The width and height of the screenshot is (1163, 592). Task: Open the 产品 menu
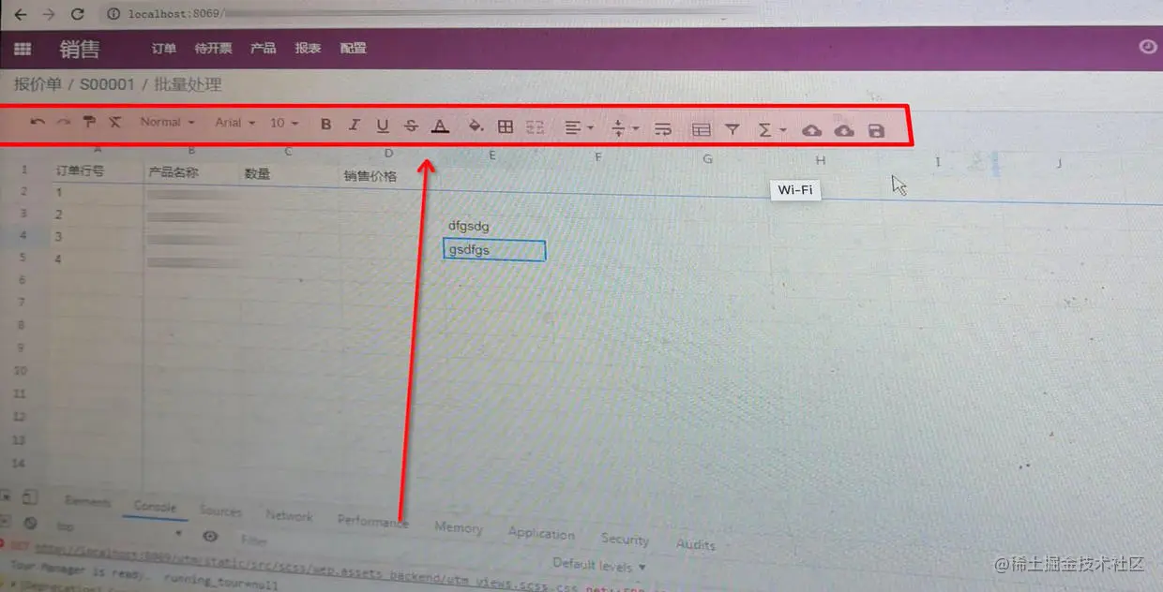point(263,48)
